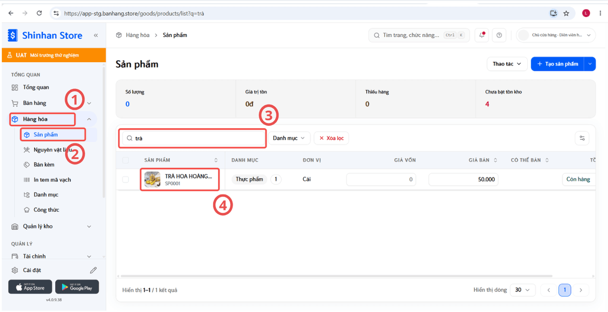Go to page 1 pagination button
Screen dimensions: 608x312
pos(565,290)
